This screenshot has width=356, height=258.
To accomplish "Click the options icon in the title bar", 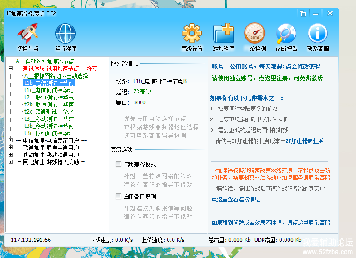I will (303, 13).
